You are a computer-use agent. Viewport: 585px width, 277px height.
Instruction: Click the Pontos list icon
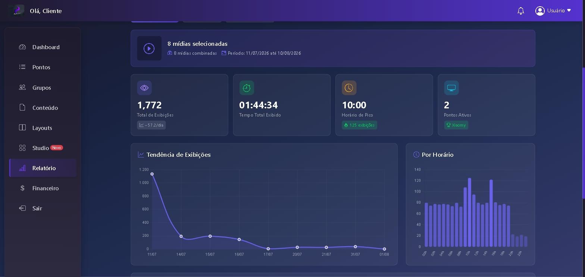22,67
